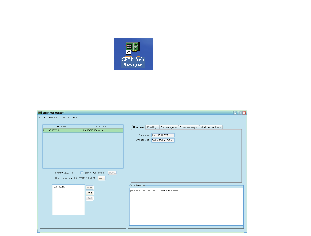The image size is (311, 236).
Task: Focus the IP address field in Basic Info
Action: tap(163, 135)
